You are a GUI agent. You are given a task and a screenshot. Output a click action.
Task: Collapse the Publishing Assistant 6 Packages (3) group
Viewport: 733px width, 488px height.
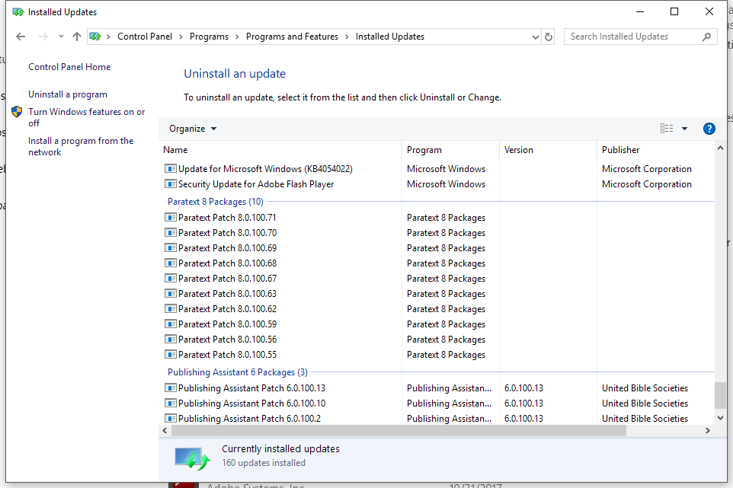point(238,372)
